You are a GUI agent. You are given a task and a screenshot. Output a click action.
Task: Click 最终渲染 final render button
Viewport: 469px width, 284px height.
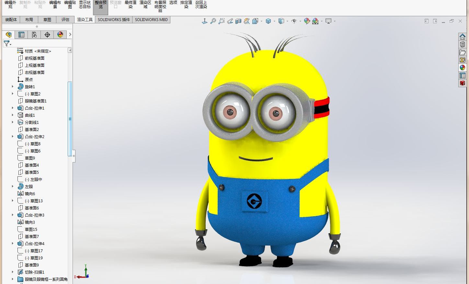(x=131, y=5)
